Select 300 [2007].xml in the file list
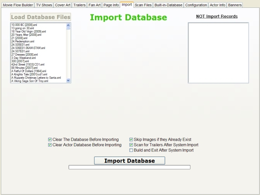This screenshot has height=195, width=260. (20, 61)
